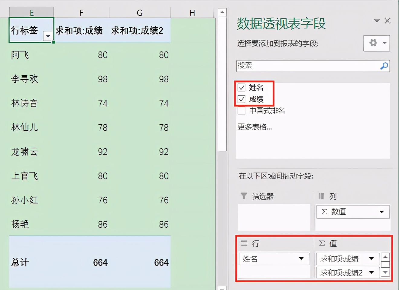Select the cell with name 上官飞
Image resolution: width=399 pixels, height=290 pixels.
pos(31,176)
